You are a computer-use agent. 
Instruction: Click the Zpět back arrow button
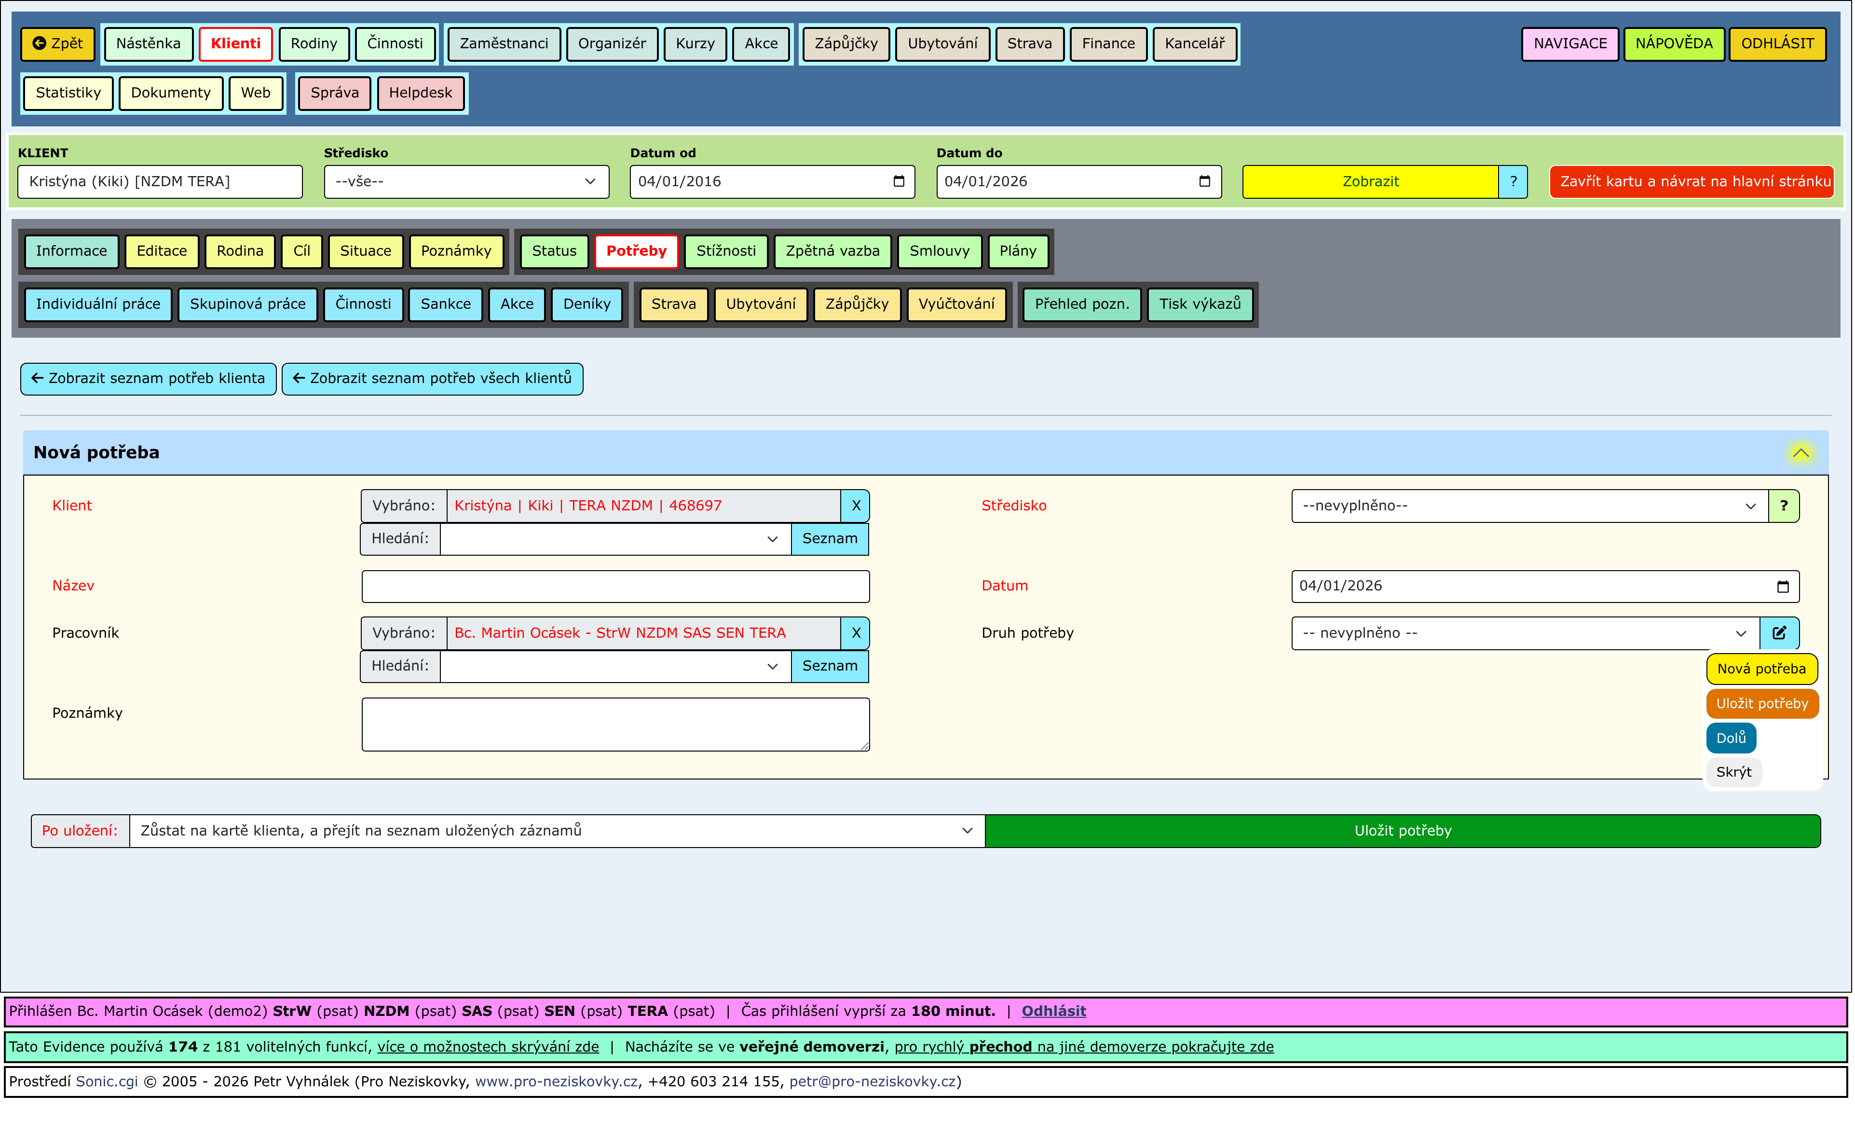coord(58,44)
